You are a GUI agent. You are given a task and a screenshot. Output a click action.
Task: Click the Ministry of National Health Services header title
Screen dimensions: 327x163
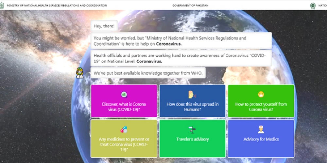pyautogui.click(x=57, y=6)
